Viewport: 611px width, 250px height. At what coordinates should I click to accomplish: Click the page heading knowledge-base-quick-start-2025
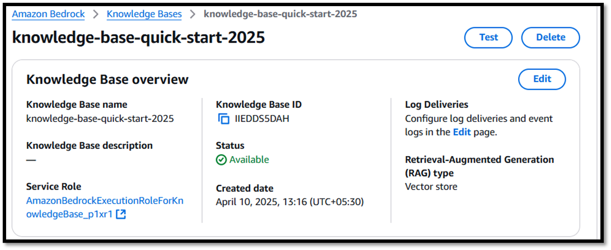139,38
